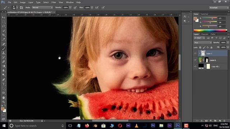Select the Dodge tool

(x=4, y=75)
